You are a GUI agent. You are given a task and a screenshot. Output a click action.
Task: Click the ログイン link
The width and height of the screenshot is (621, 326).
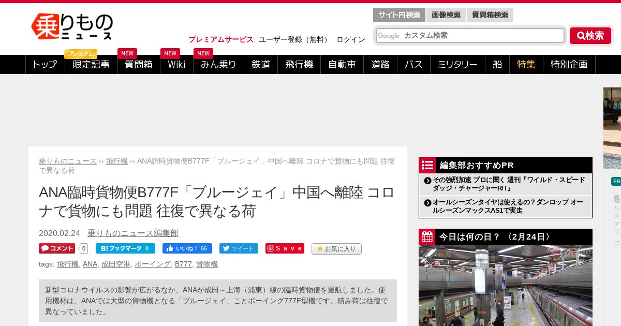click(351, 39)
